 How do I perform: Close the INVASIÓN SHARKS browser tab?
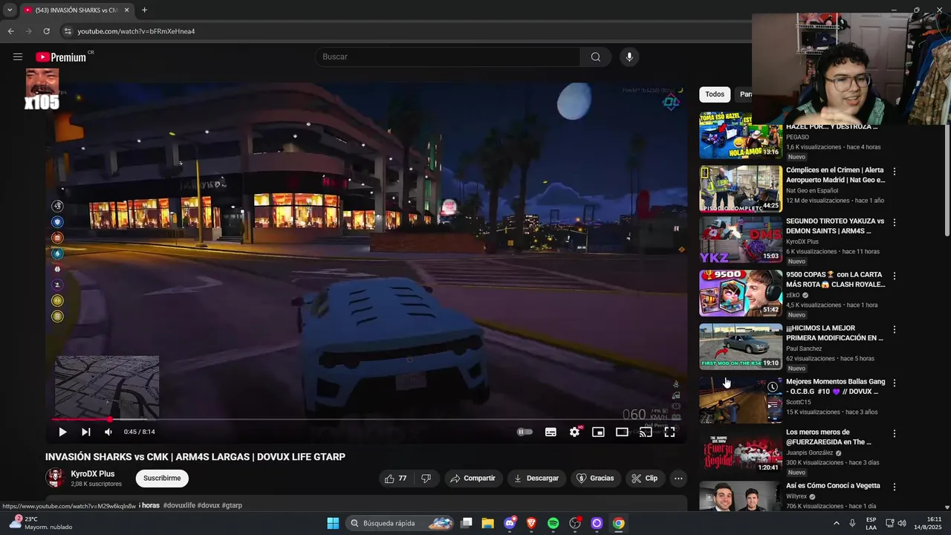pos(126,10)
